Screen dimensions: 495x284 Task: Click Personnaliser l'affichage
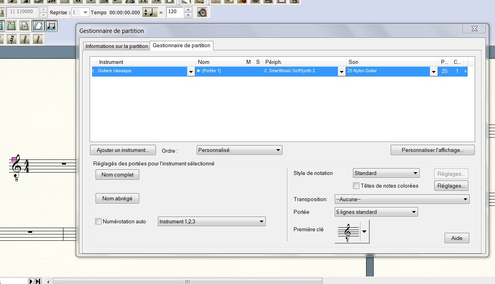coord(432,150)
